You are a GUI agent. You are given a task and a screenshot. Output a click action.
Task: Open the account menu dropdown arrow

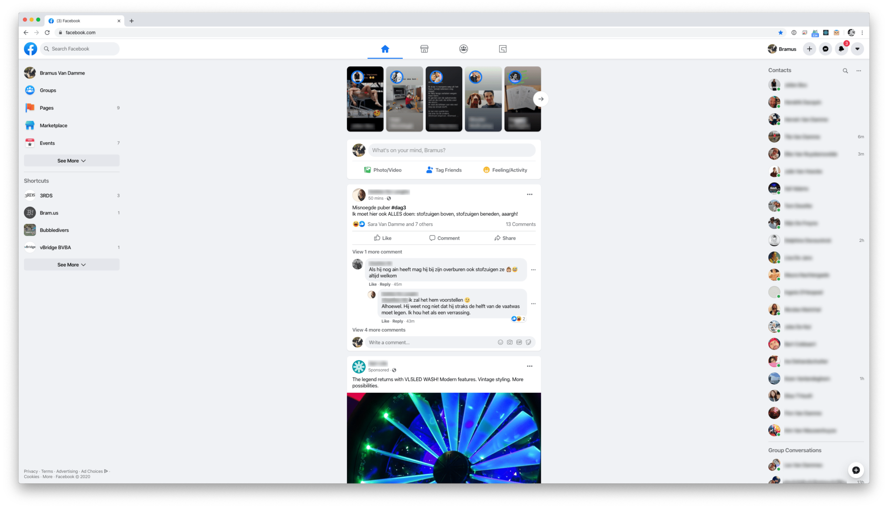[858, 49]
